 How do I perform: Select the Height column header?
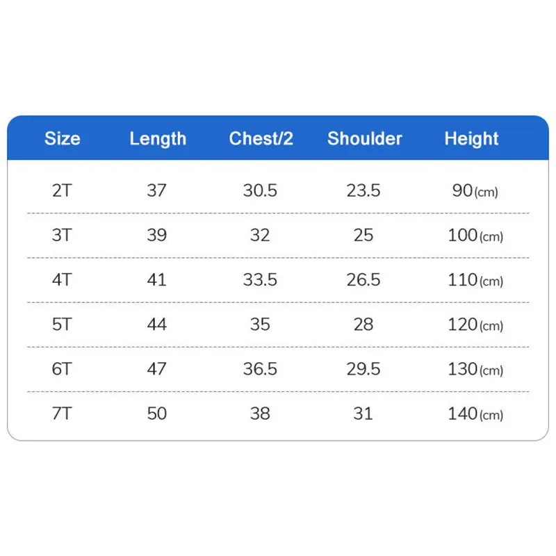click(471, 138)
